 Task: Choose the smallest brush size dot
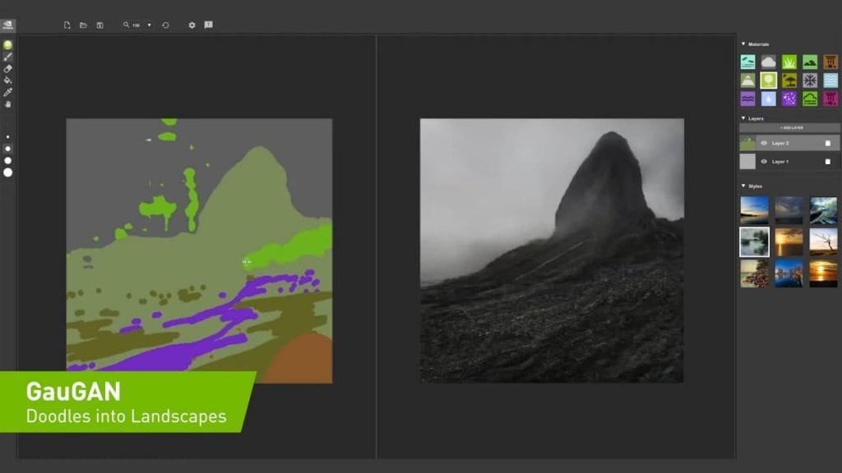(x=8, y=137)
